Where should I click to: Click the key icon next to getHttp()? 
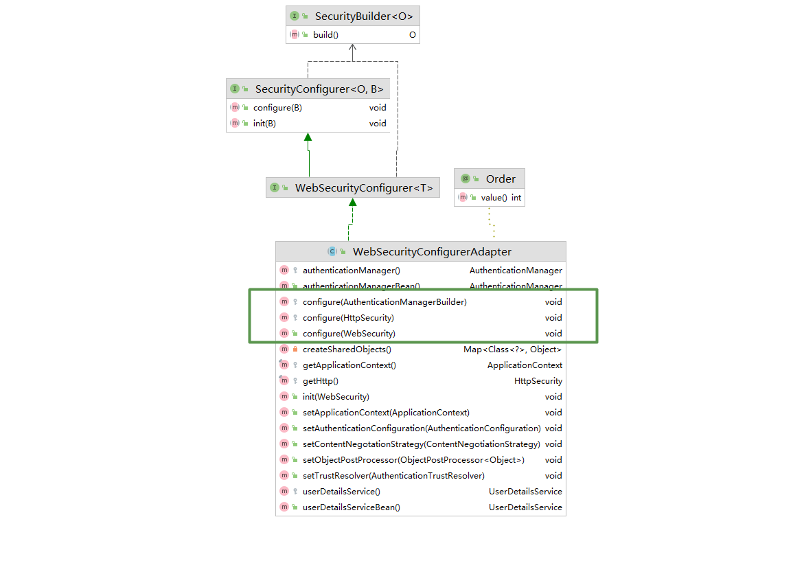click(294, 380)
